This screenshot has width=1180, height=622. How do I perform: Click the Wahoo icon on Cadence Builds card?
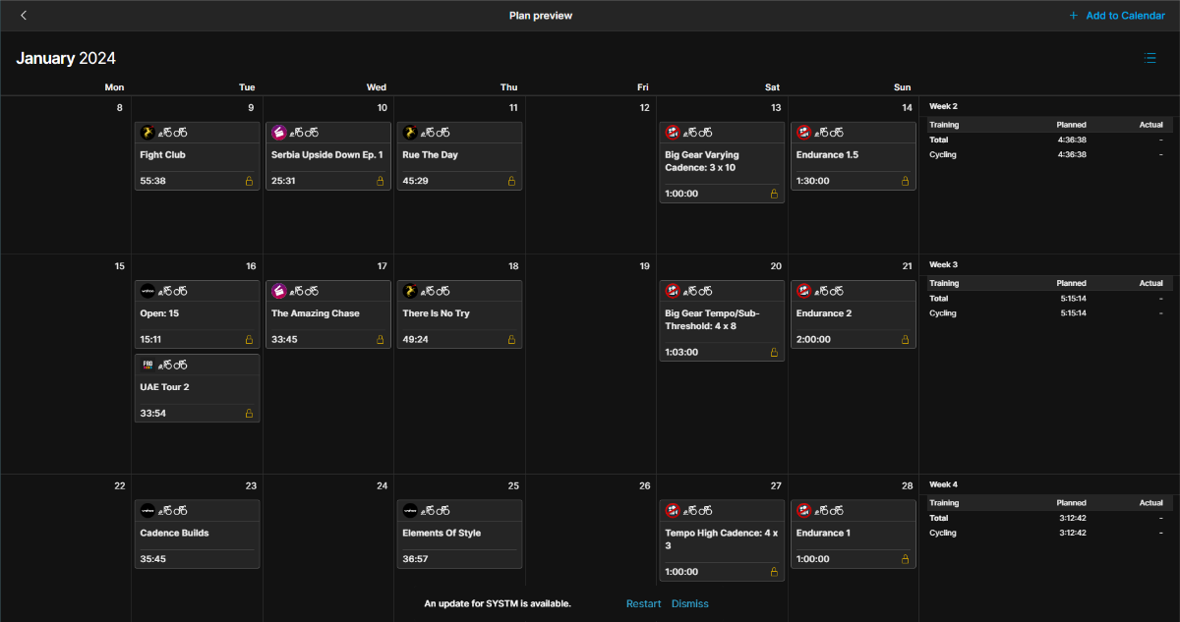point(147,510)
